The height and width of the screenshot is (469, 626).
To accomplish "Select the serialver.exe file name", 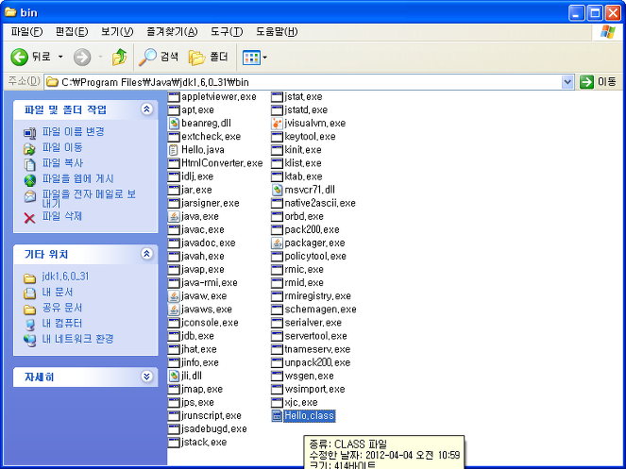I will (313, 323).
